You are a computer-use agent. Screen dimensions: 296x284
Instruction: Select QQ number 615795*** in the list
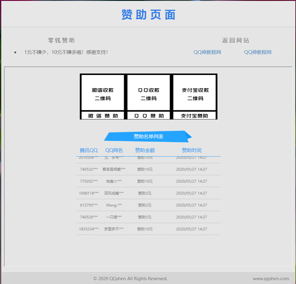[x=89, y=205]
